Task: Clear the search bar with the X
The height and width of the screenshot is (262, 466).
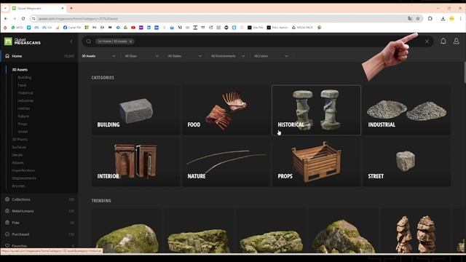Action: (427, 41)
